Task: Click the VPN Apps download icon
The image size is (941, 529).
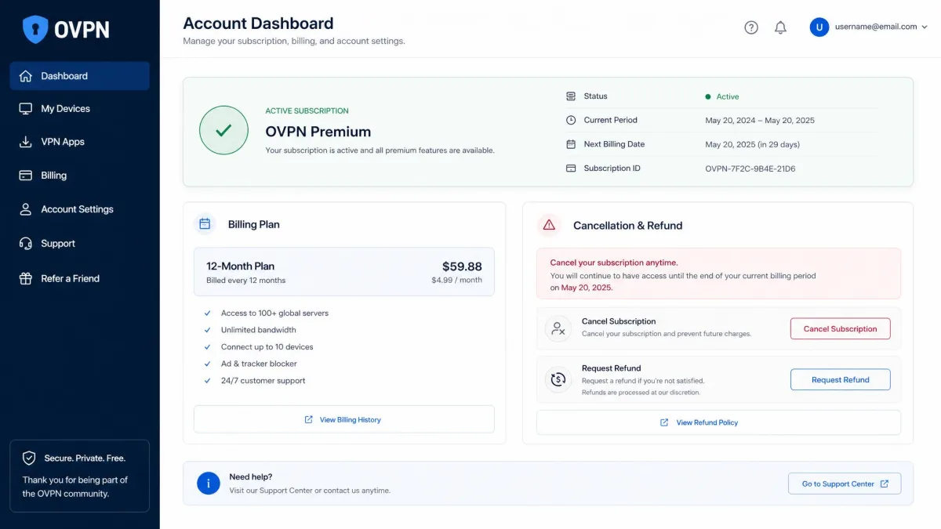Action: click(26, 142)
